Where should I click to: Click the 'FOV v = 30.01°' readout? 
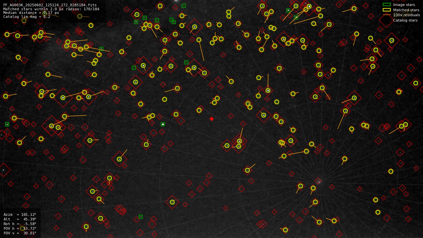(20, 233)
